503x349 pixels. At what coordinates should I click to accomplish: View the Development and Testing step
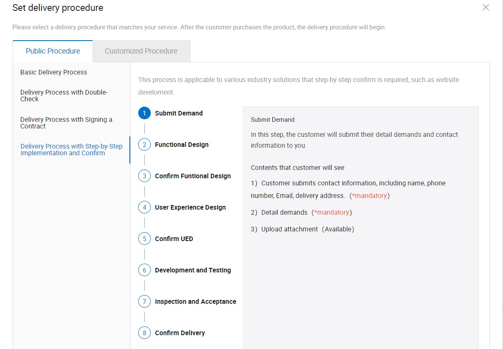tap(193, 270)
